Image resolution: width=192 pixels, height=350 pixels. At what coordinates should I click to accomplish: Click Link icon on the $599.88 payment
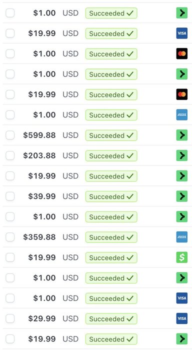(181, 135)
